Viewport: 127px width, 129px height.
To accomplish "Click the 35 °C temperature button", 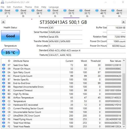I will click(10, 52).
